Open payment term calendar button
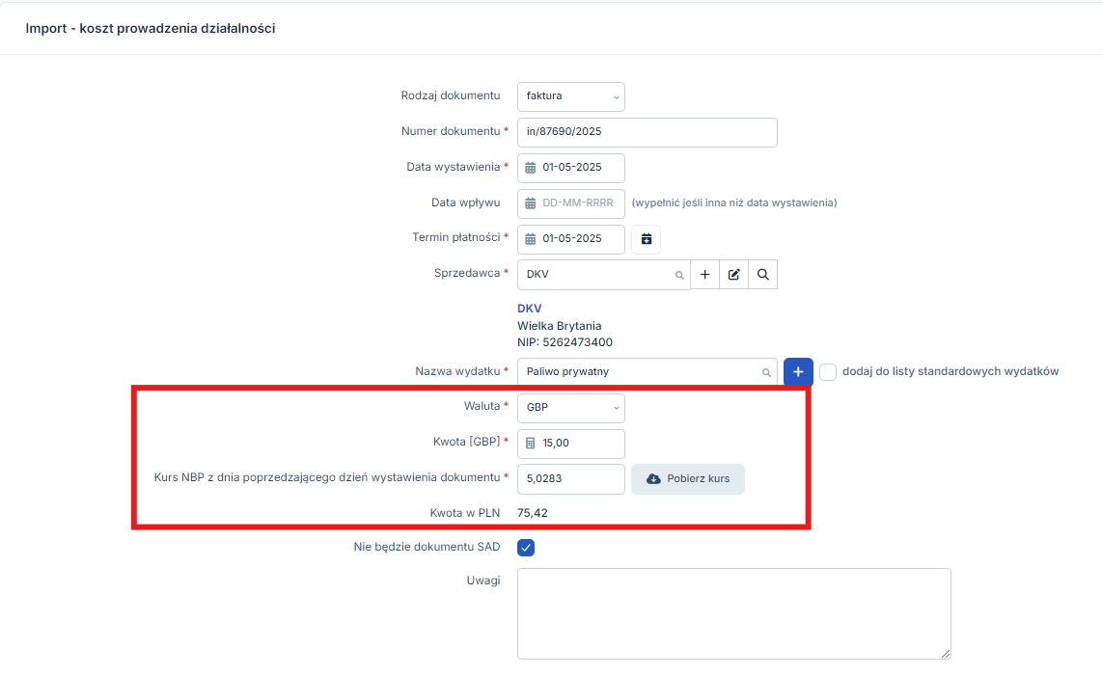1102x675 pixels. (x=646, y=239)
